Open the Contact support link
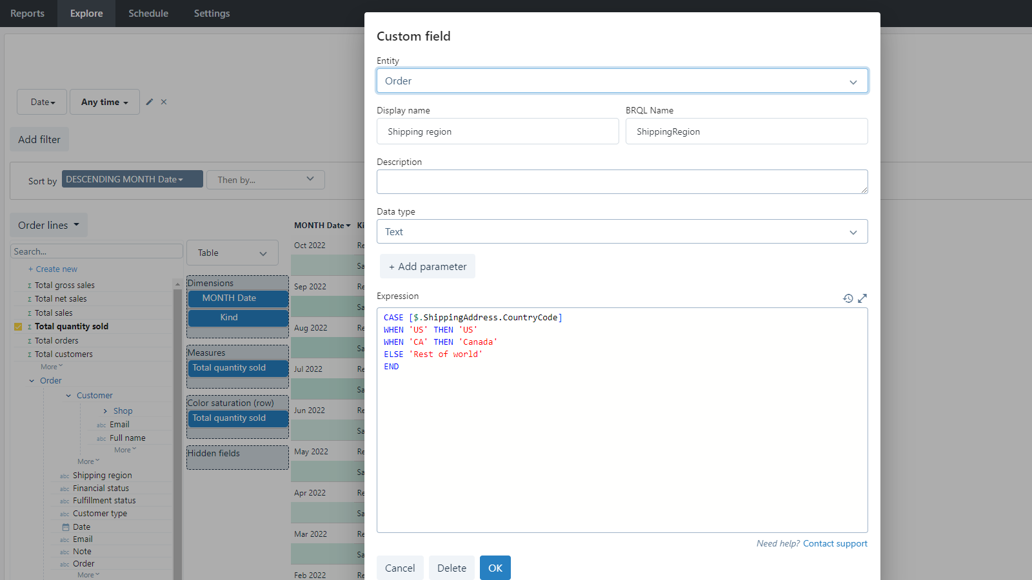1032x580 pixels. point(835,543)
